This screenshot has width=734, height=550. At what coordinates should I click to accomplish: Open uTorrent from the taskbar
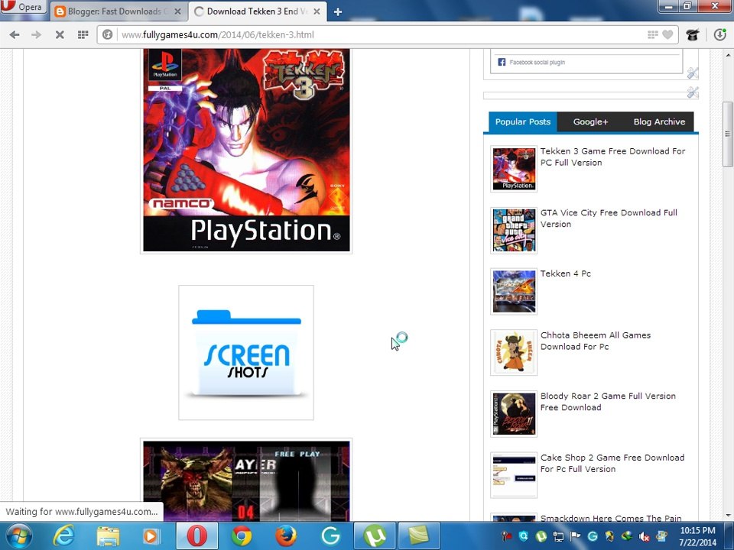click(374, 536)
